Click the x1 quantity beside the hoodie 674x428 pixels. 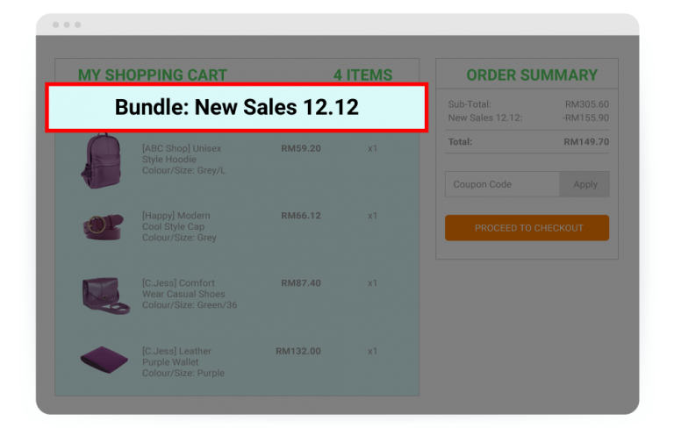(372, 149)
